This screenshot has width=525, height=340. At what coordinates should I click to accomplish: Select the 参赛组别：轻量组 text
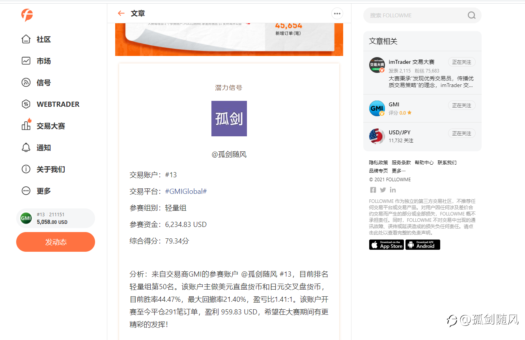pos(158,208)
